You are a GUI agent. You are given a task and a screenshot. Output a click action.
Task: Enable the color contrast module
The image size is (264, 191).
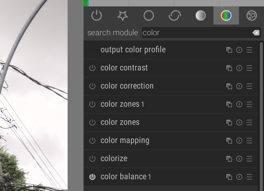click(92, 68)
